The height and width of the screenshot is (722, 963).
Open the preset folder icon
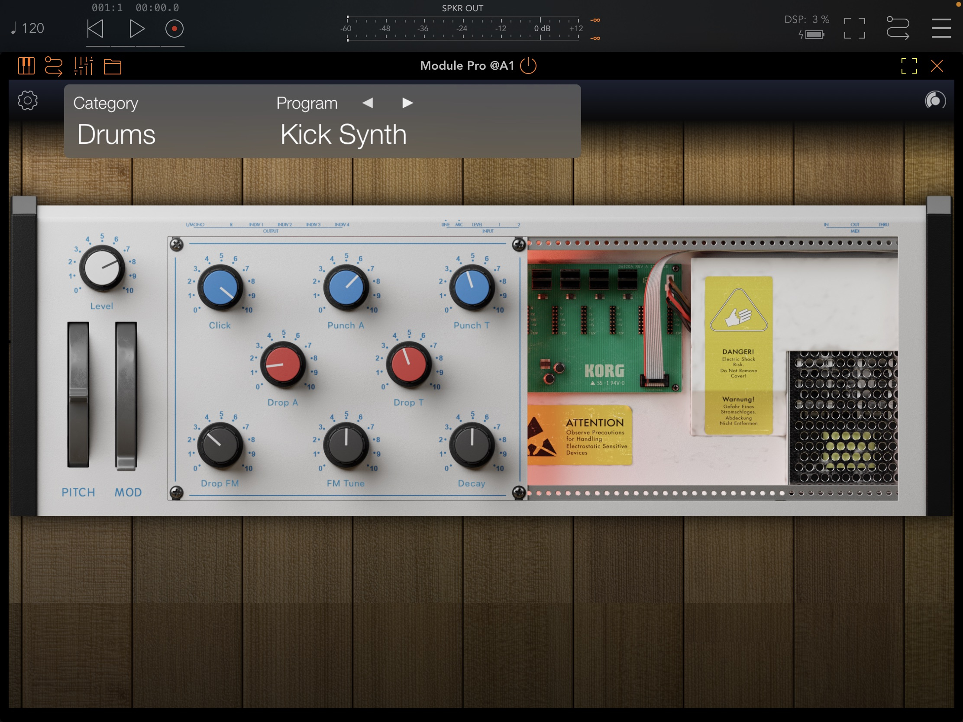(112, 67)
